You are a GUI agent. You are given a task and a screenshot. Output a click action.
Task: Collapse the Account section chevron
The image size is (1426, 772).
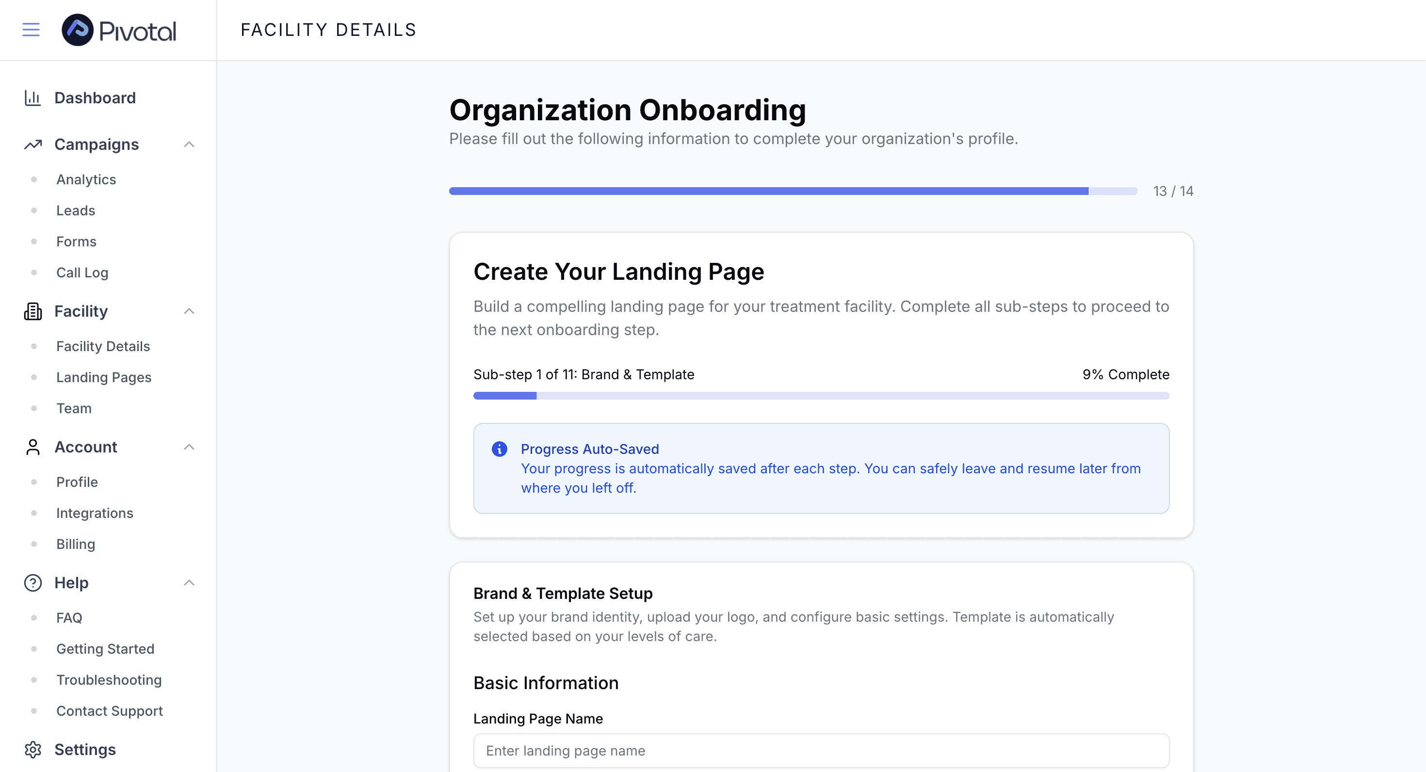click(189, 447)
